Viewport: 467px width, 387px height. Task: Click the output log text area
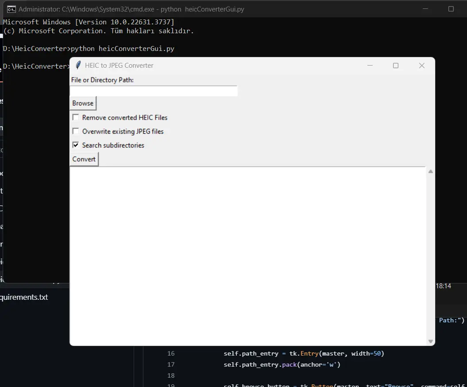click(x=247, y=256)
